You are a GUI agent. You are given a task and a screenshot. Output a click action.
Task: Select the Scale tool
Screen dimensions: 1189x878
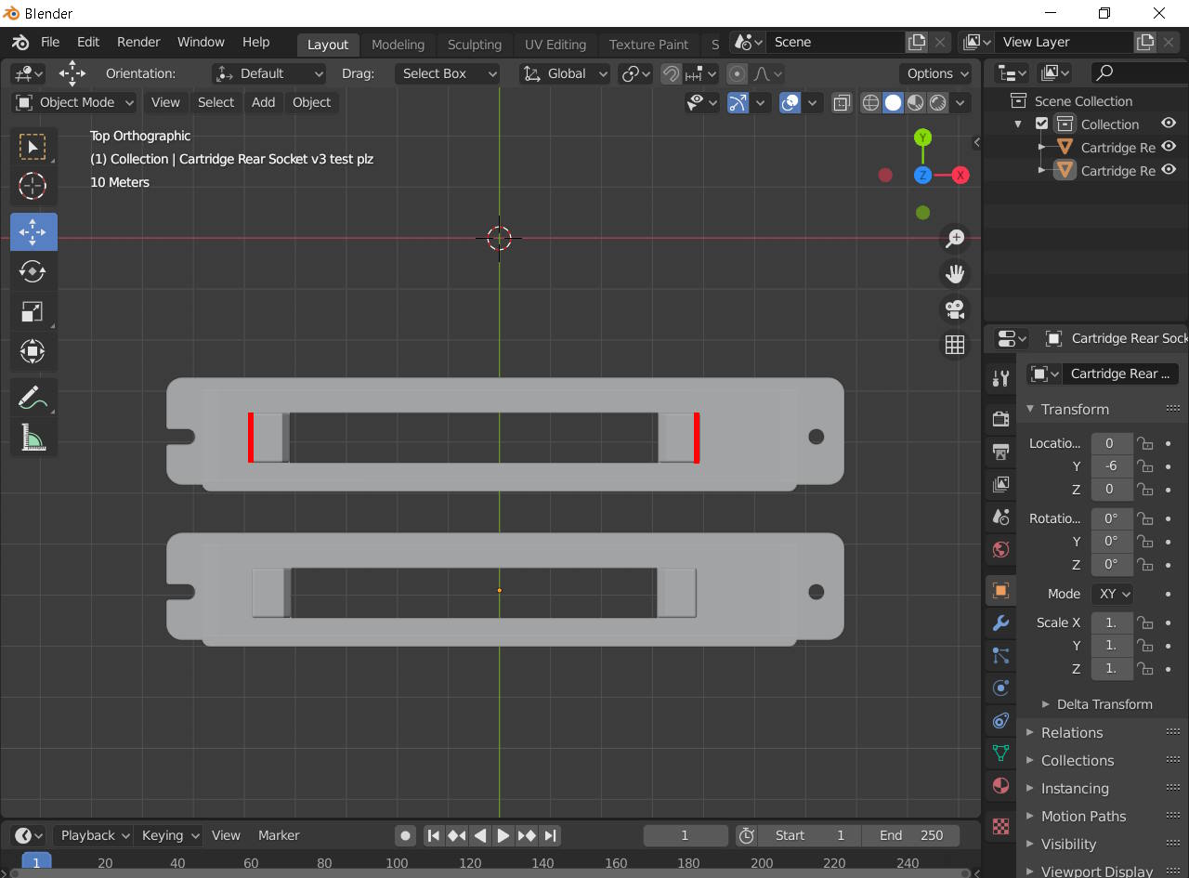(x=33, y=311)
